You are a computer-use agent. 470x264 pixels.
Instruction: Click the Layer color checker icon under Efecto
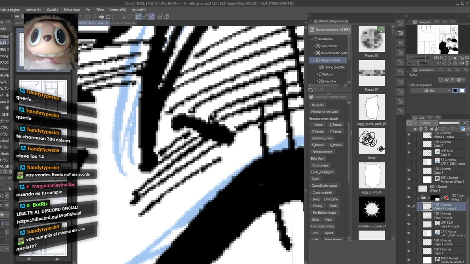tap(459, 80)
